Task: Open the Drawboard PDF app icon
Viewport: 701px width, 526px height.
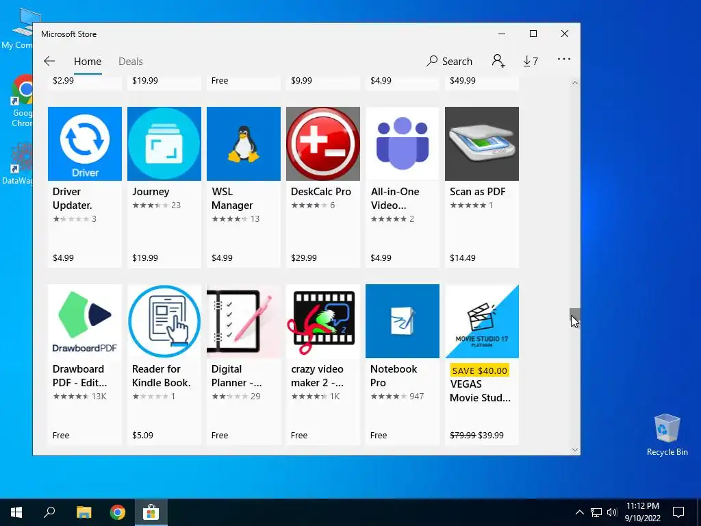Action: click(84, 321)
